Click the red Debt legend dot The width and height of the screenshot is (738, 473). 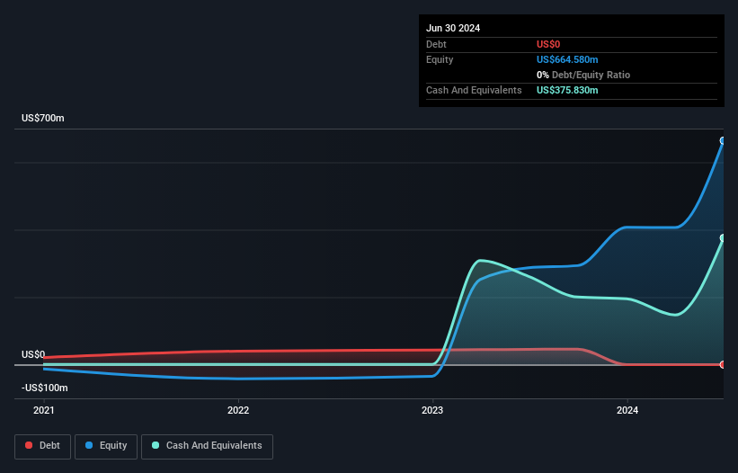pyautogui.click(x=29, y=445)
